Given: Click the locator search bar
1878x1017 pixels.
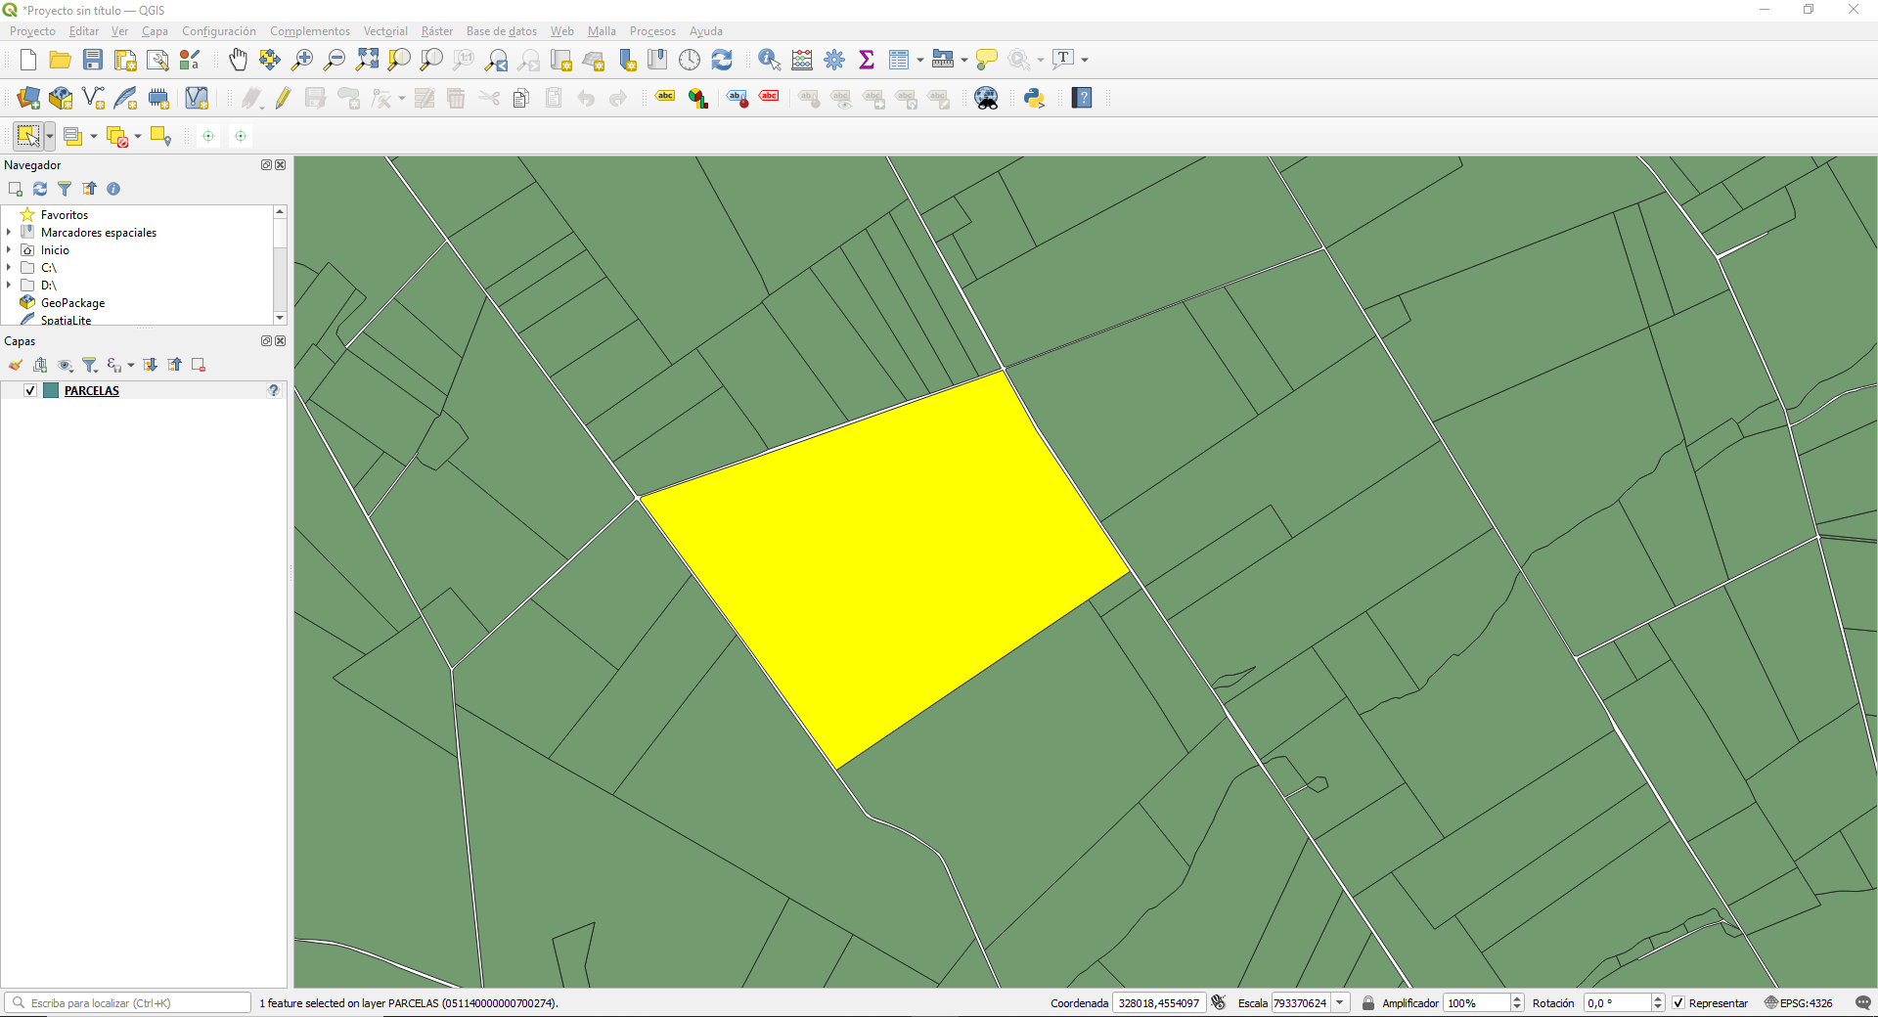Looking at the screenshot, I should click(x=127, y=1003).
